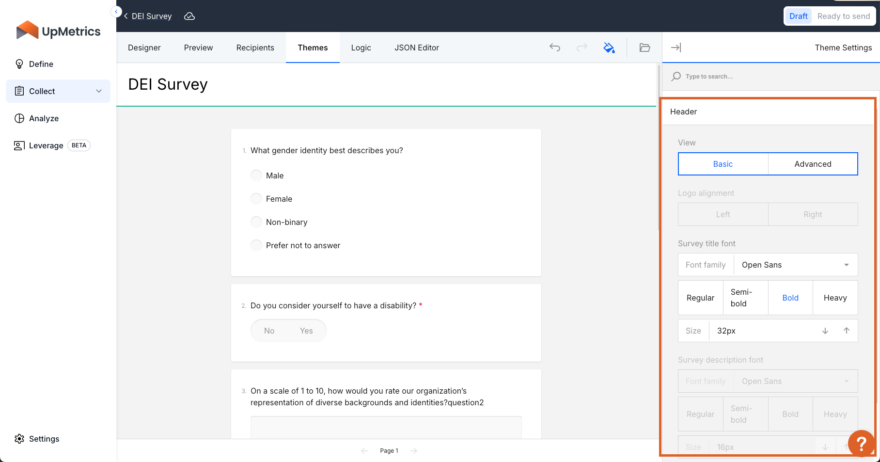Image resolution: width=880 pixels, height=462 pixels.
Task: Collapse the left sidebar chevron
Action: point(116,12)
